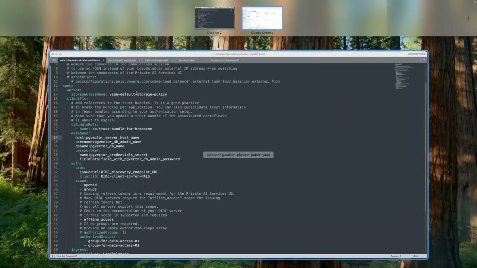Select the Desktop 2 space thumbnail
Image resolution: width=477 pixels, height=268 pixels.
click(215, 18)
